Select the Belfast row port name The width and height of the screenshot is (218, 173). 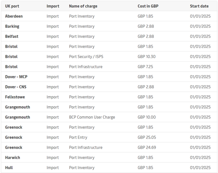(12, 36)
